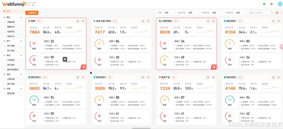
Task: Click 进入 on the 埋点产品 card
Action: (x=174, y=77)
